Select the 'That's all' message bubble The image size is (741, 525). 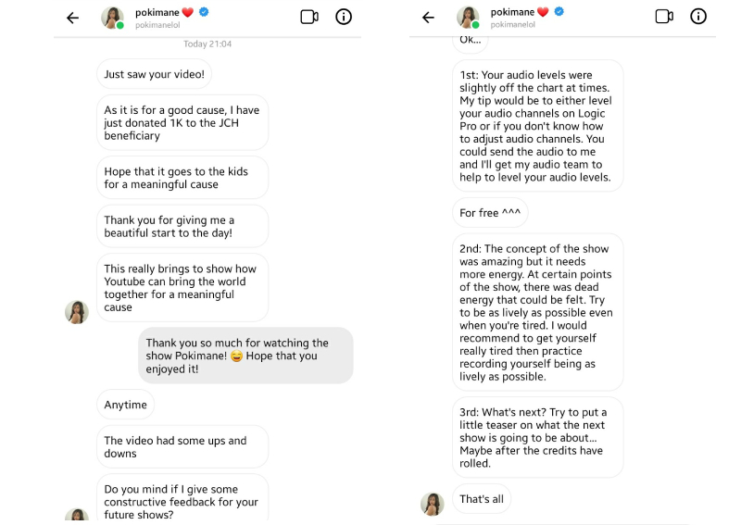pyautogui.click(x=482, y=499)
